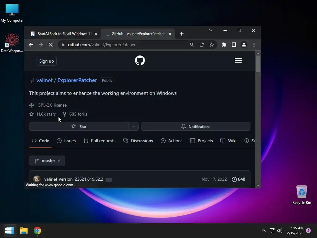317x238 pixels.
Task: Expand the master branch dropdown
Action: [x=47, y=161]
